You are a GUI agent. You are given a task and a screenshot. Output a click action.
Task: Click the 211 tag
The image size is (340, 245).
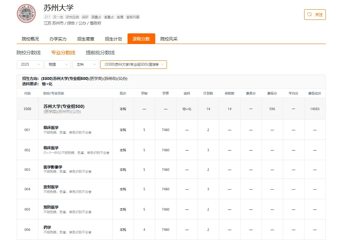click(x=47, y=17)
